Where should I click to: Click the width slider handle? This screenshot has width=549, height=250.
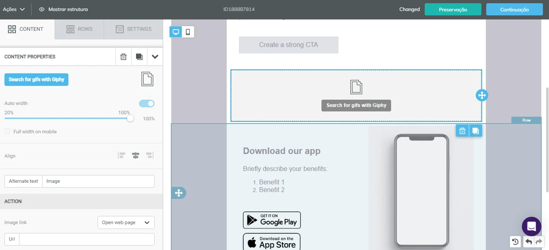coord(130,118)
